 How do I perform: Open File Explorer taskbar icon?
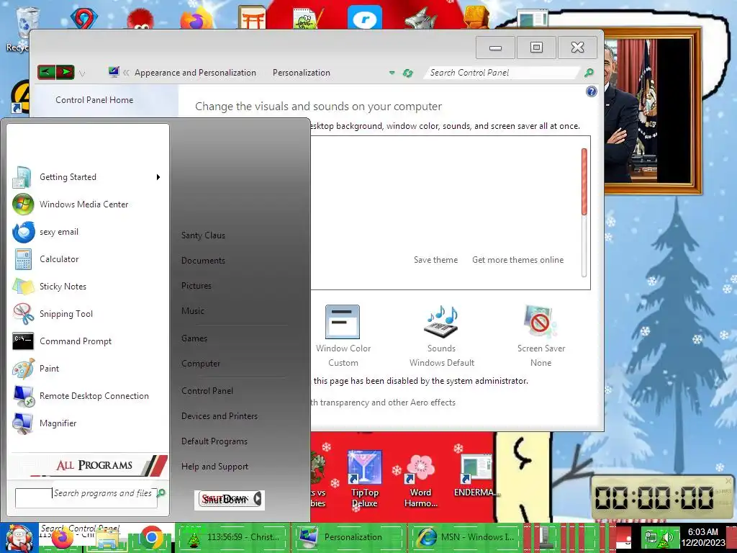(x=108, y=537)
